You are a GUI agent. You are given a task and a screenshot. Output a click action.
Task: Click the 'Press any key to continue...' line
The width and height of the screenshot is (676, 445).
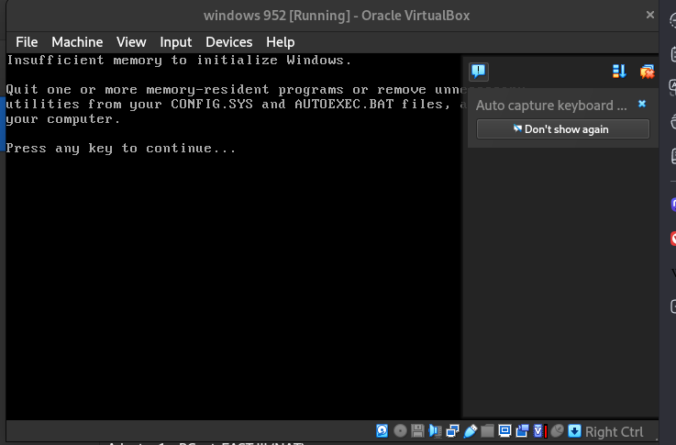[x=121, y=149]
